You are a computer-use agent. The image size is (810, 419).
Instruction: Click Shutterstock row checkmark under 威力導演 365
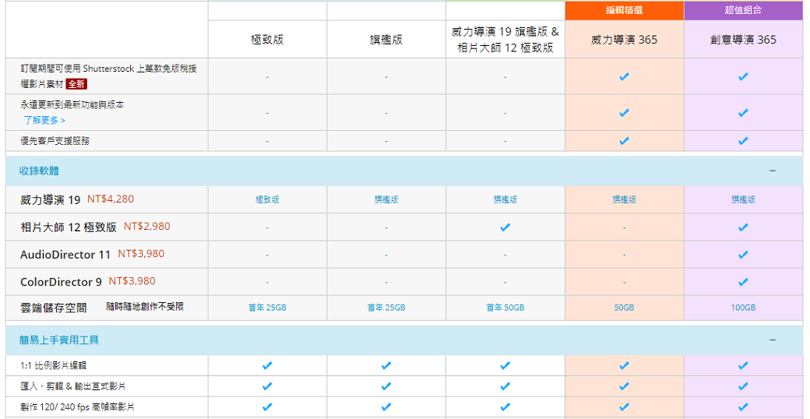(624, 76)
